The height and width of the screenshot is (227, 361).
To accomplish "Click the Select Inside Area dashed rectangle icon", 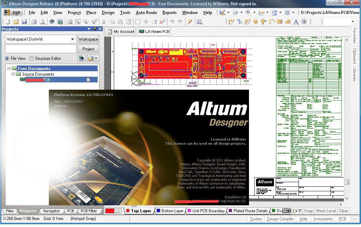I will click(138, 22).
